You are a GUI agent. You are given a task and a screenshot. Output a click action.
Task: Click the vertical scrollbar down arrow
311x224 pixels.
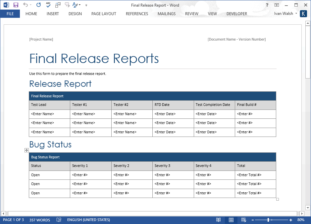pyautogui.click(x=308, y=208)
